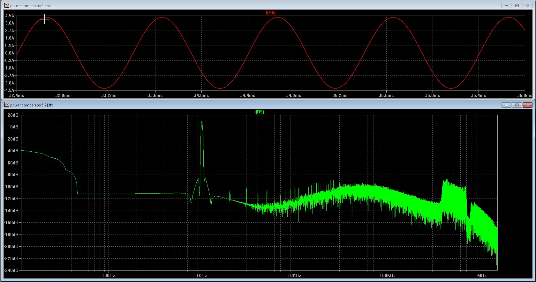This screenshot has width=536, height=282.
Task: Click the 32.4ms time axis label
Action: (x=17, y=95)
